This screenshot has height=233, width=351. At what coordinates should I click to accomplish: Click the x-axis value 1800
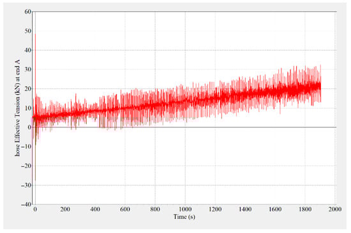point(305,209)
